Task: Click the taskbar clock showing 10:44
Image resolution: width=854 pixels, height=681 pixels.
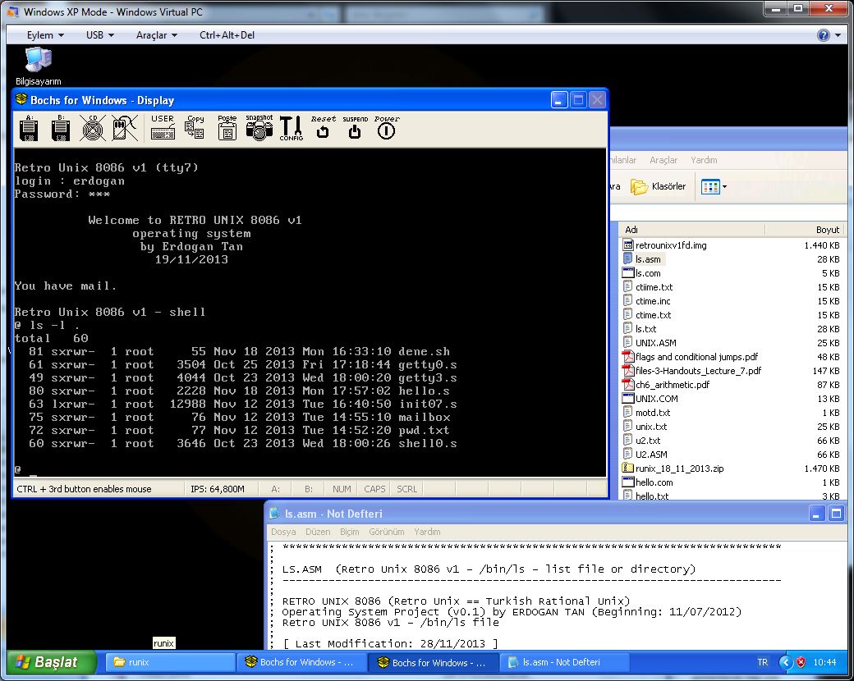Action: coord(824,662)
